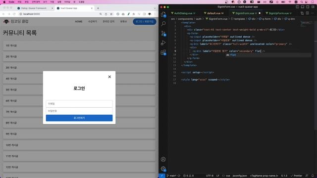This screenshot has height=178, width=317.
Task: Open the Run and Debug panel
Action: [x=163, y=43]
